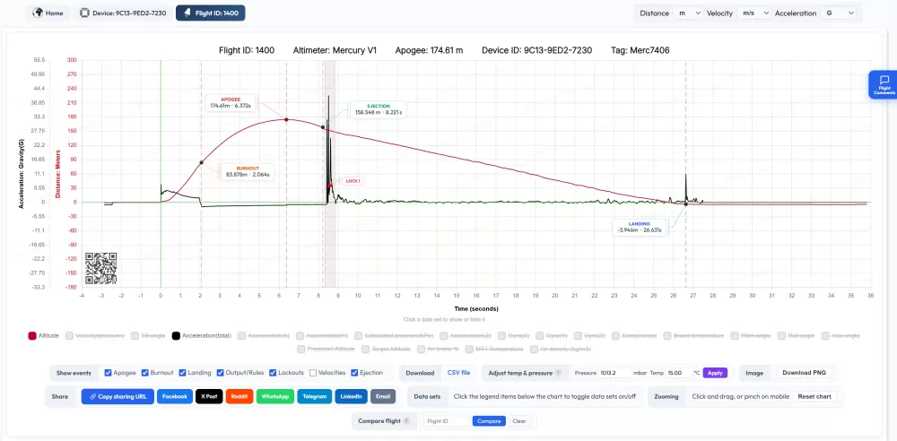Click the Flight ID compare input field
Viewport: 897px width, 441px height.
[447, 420]
